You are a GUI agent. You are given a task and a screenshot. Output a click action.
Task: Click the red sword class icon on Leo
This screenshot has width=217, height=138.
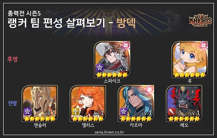click(171, 112)
